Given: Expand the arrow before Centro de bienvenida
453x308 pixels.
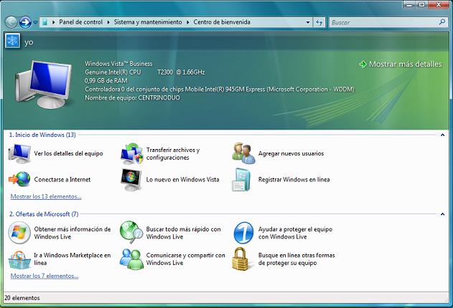Looking at the screenshot, I should pos(188,22).
